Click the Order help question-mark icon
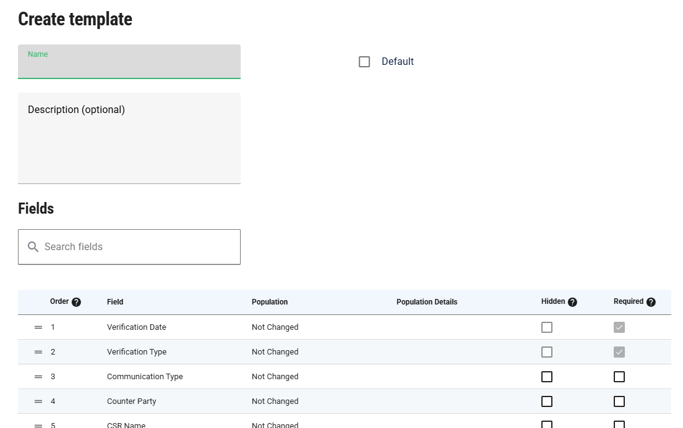 tap(76, 302)
